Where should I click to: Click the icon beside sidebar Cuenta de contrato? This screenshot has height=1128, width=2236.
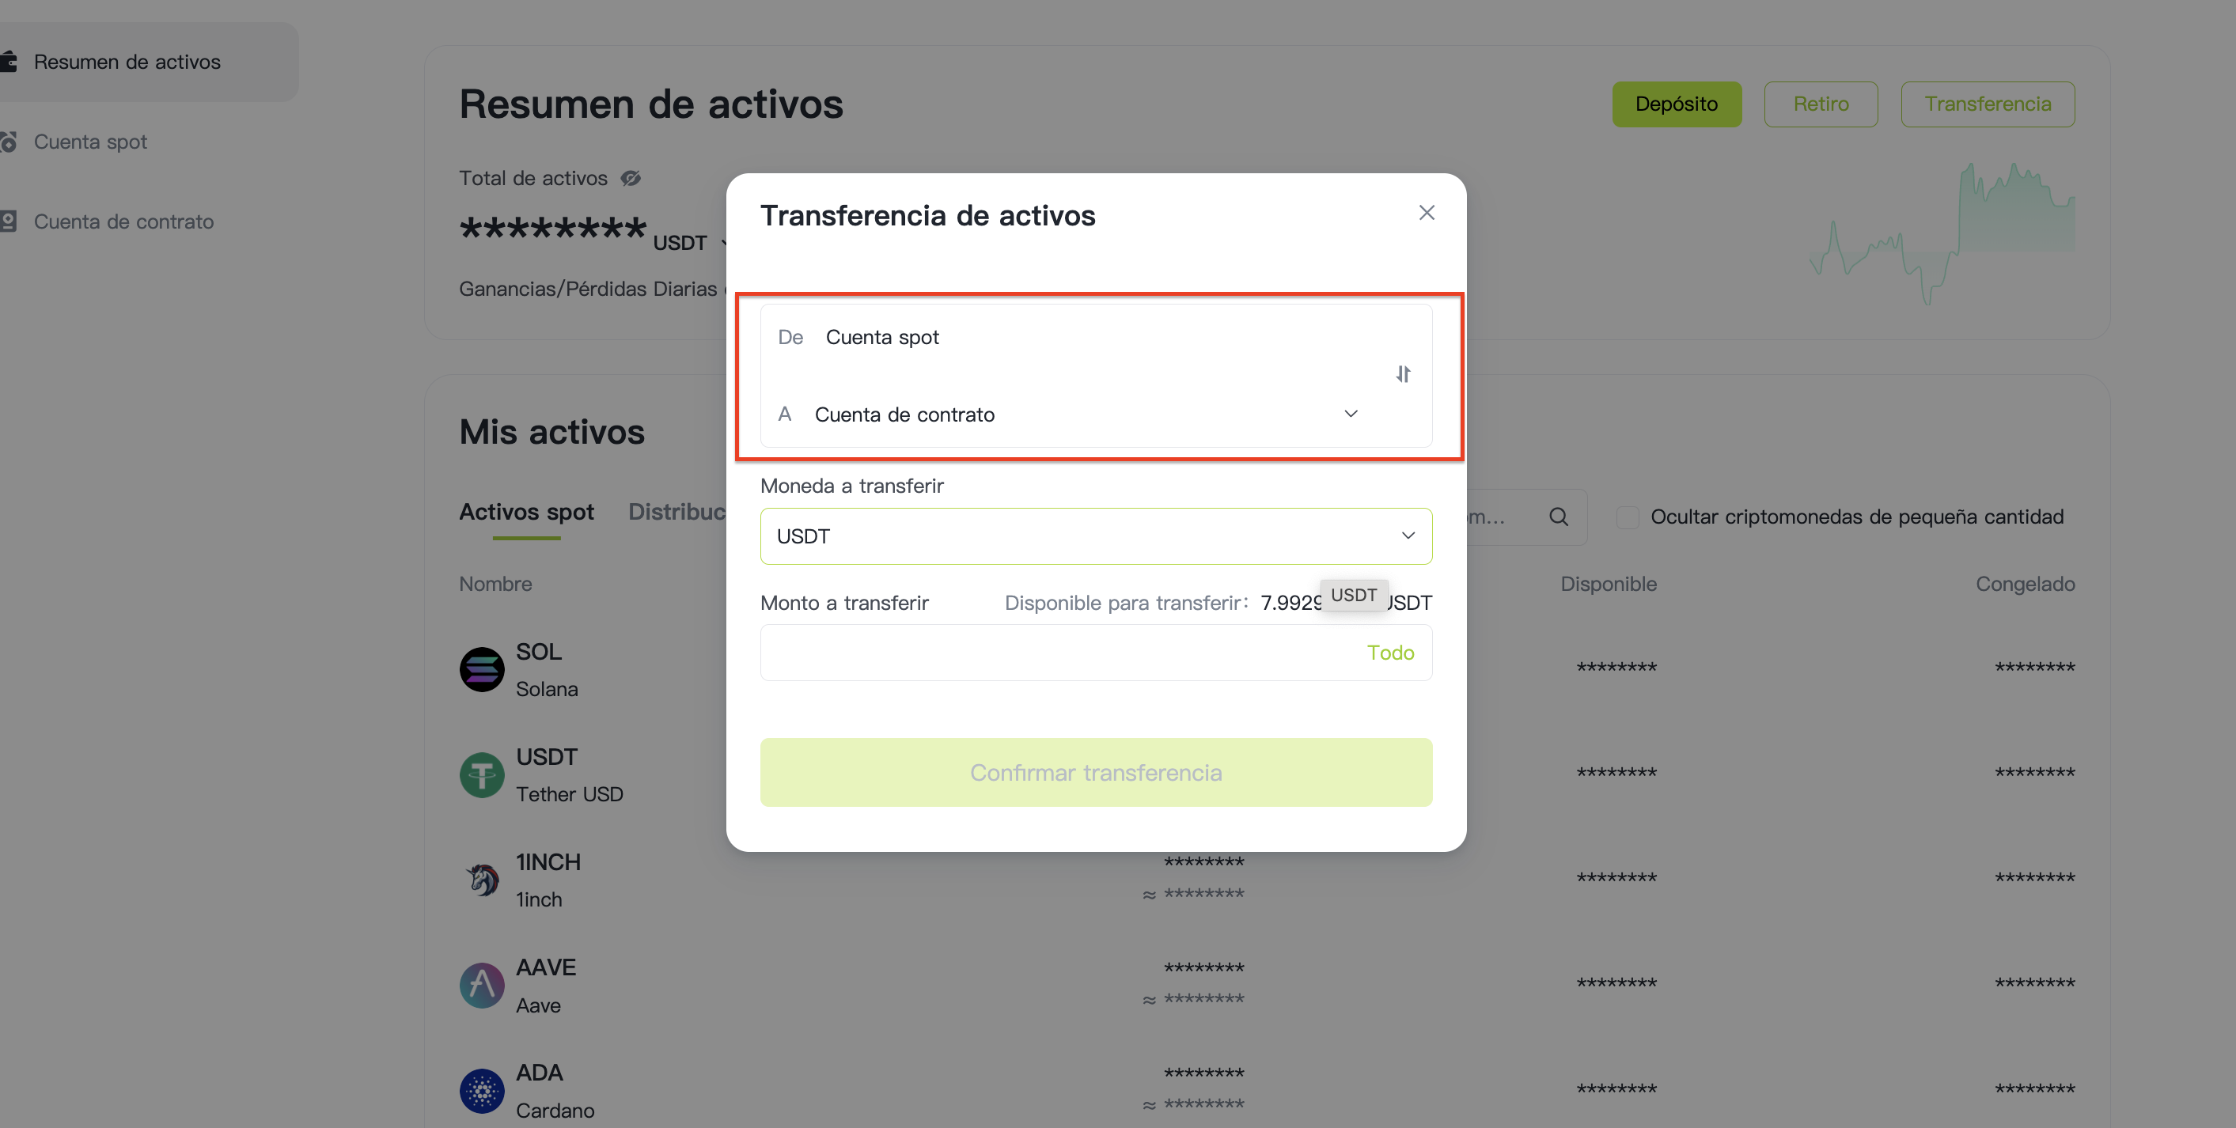pyautogui.click(x=8, y=221)
